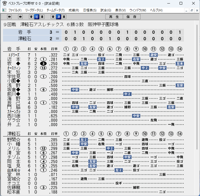This screenshot has height=196, width=200.
Task: Open the 成績(R) menu
Action: (74, 10)
